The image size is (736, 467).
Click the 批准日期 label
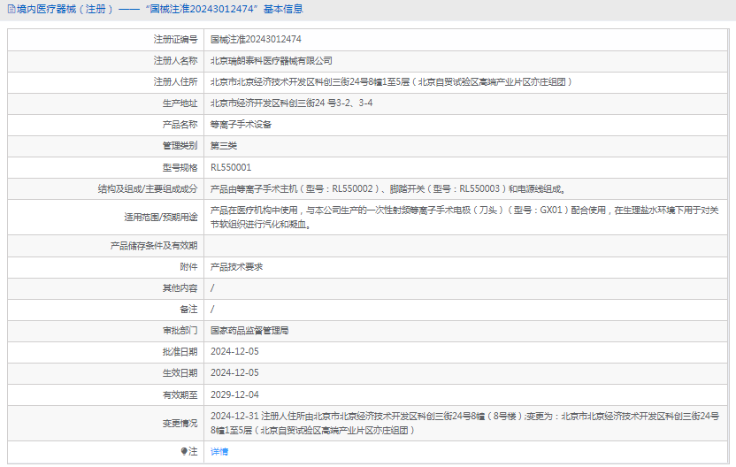[x=180, y=351]
